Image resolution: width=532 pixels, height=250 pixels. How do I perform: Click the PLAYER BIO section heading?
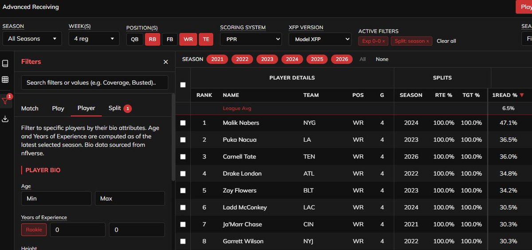coord(43,170)
